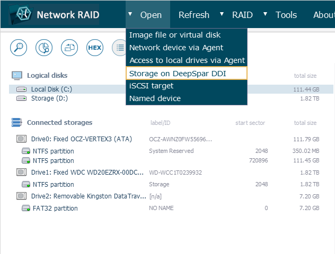Click the magnifier scan toolbar icon
This screenshot has height=254, width=335.
point(19,48)
